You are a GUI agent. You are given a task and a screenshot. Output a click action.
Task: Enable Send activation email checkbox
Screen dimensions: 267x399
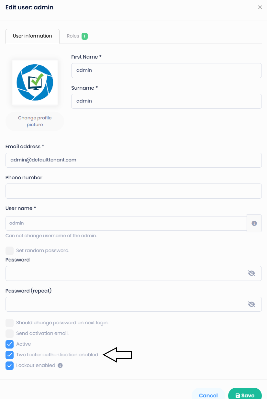click(10, 333)
